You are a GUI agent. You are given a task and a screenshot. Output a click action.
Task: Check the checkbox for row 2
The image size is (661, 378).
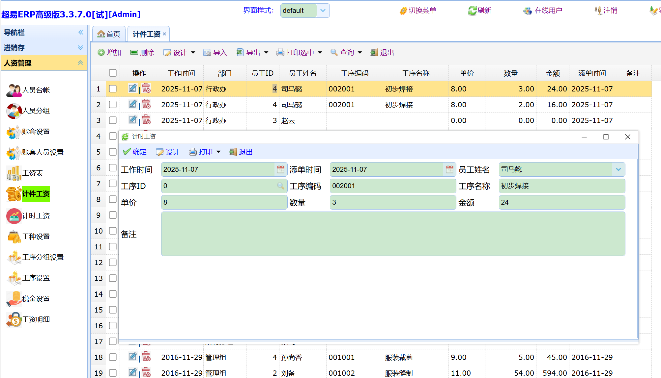pos(113,105)
